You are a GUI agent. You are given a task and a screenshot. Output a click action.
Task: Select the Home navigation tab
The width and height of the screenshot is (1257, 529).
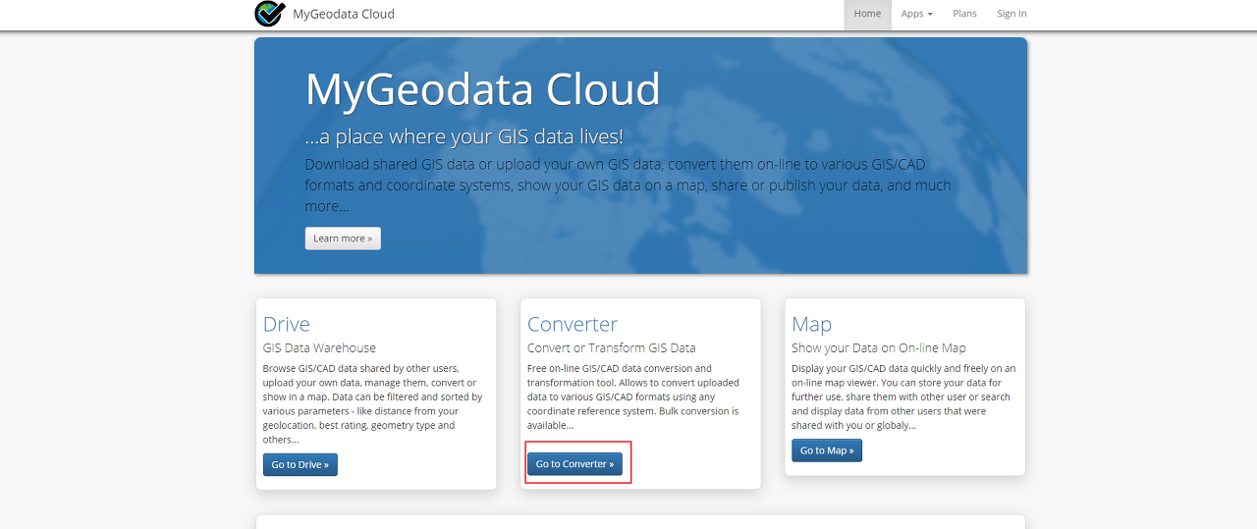pyautogui.click(x=867, y=14)
